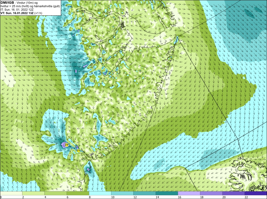Click the legend tick label 12
This screenshot has width=267, height=199.
[x=135, y=197]
